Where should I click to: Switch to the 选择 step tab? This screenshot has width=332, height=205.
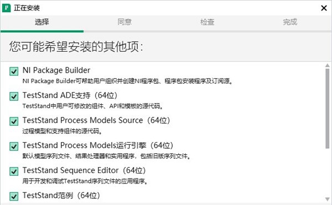(42, 22)
